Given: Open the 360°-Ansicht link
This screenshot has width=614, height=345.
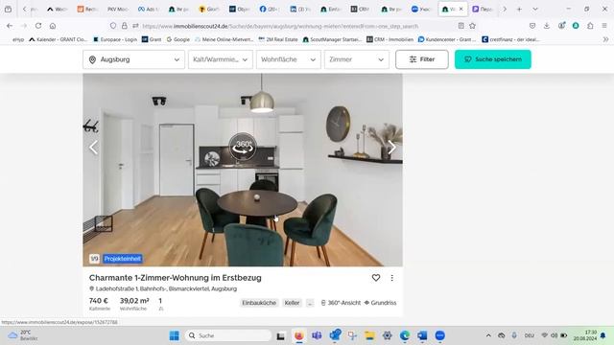Looking at the screenshot, I should pyautogui.click(x=341, y=303).
